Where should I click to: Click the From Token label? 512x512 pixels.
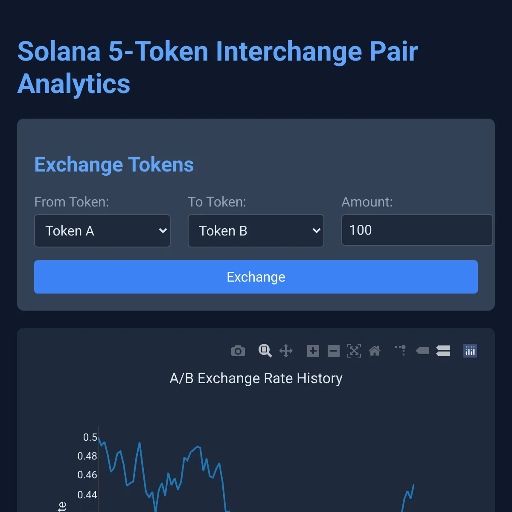click(x=72, y=202)
